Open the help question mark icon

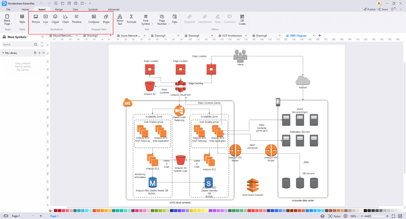pyautogui.click(x=393, y=9)
